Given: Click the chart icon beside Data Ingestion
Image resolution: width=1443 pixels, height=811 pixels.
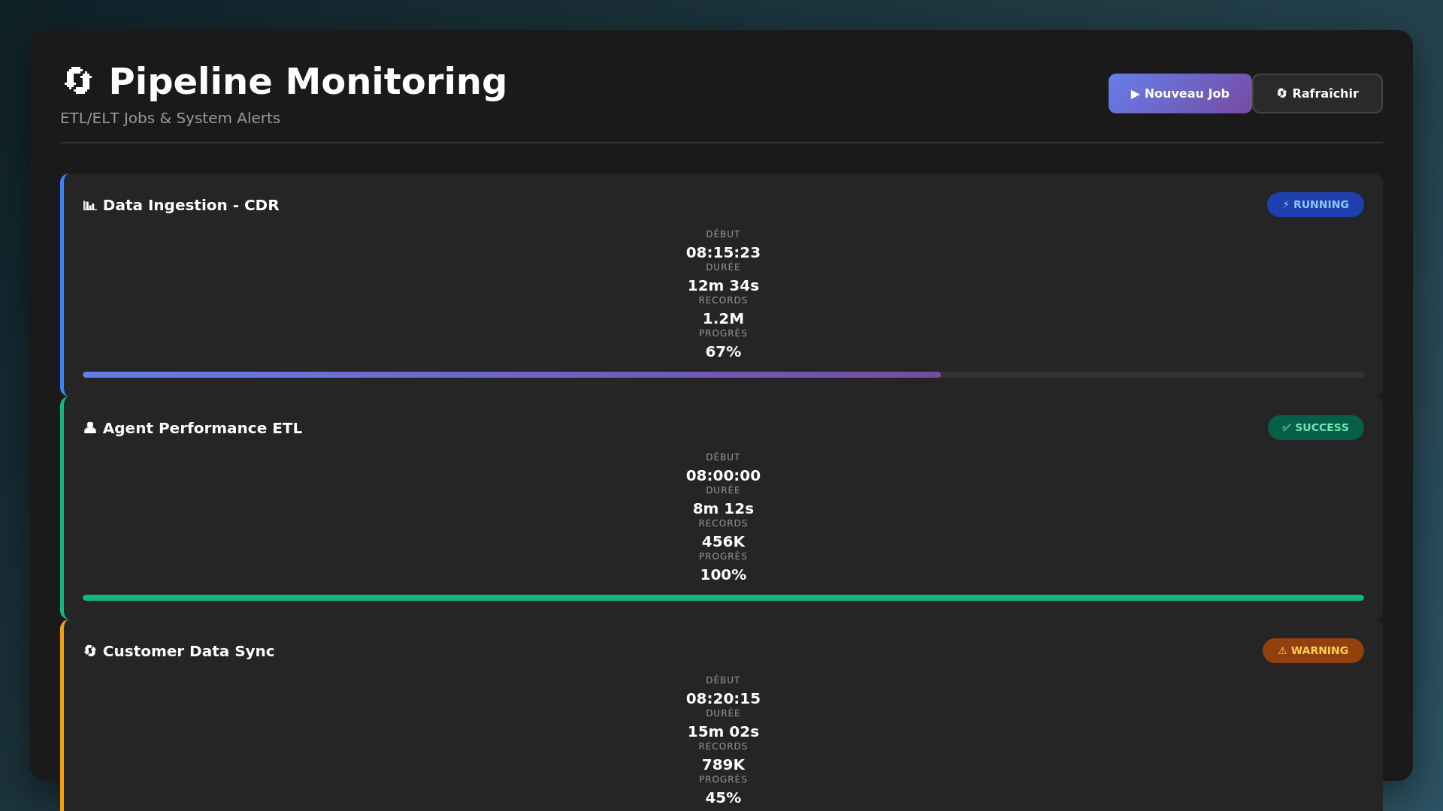Looking at the screenshot, I should (89, 206).
